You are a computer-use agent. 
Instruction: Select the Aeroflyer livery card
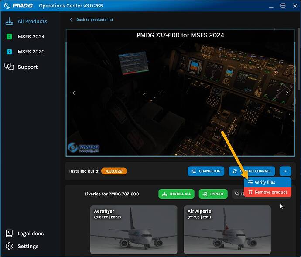pos(133,230)
